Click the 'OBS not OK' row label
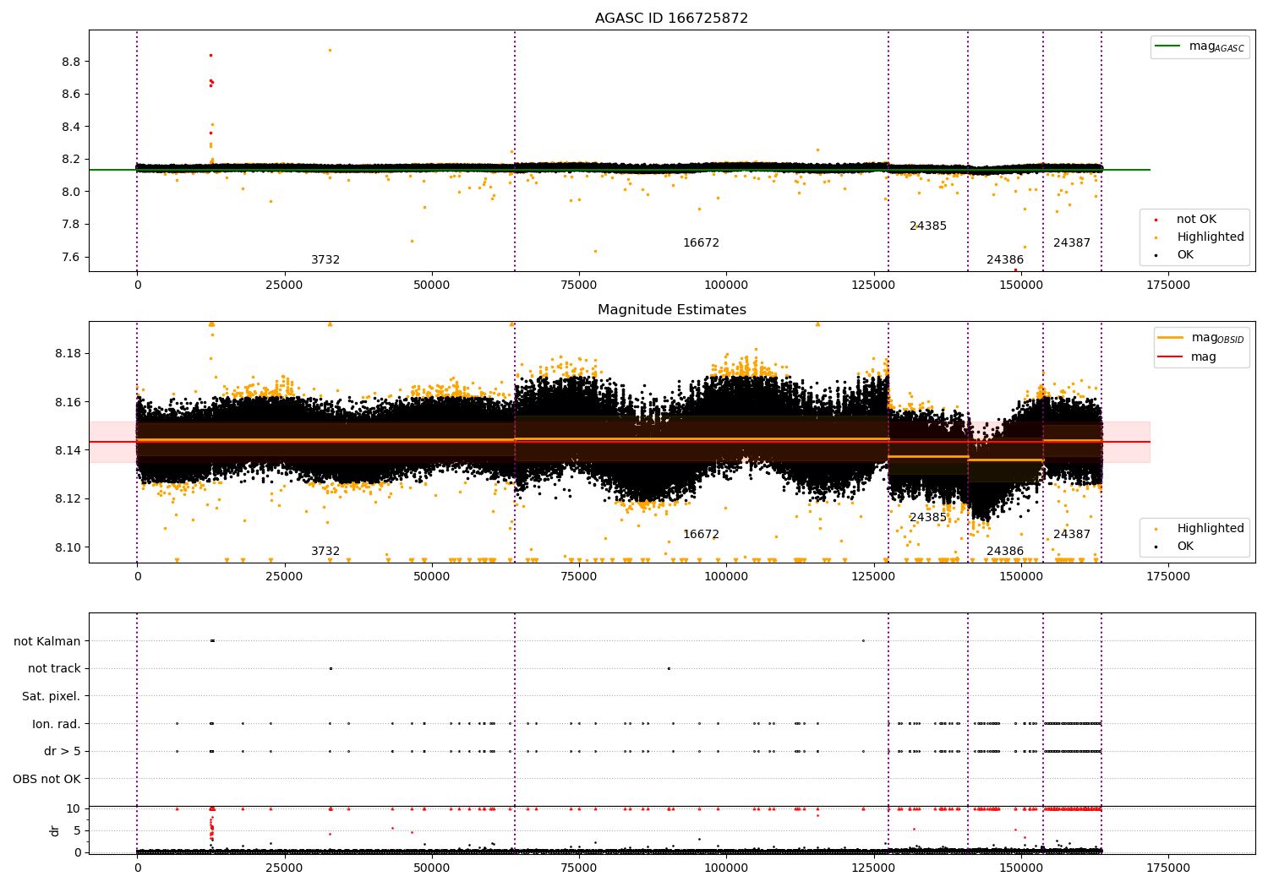 pyautogui.click(x=47, y=780)
